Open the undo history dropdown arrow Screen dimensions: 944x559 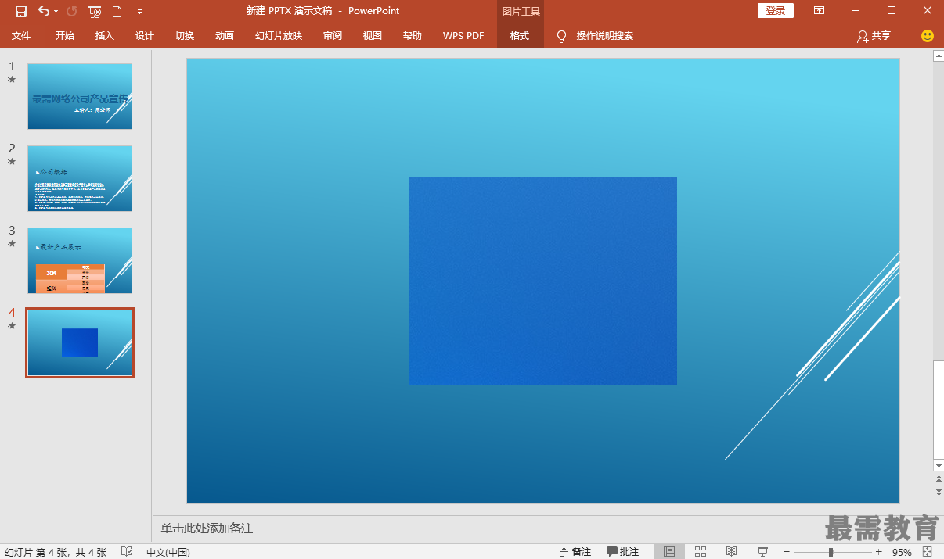(x=56, y=12)
